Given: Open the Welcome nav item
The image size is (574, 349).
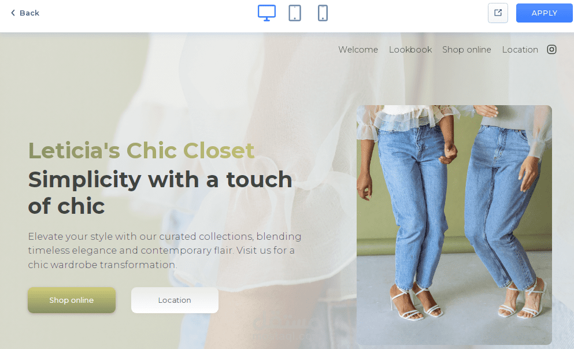Looking at the screenshot, I should (358, 49).
